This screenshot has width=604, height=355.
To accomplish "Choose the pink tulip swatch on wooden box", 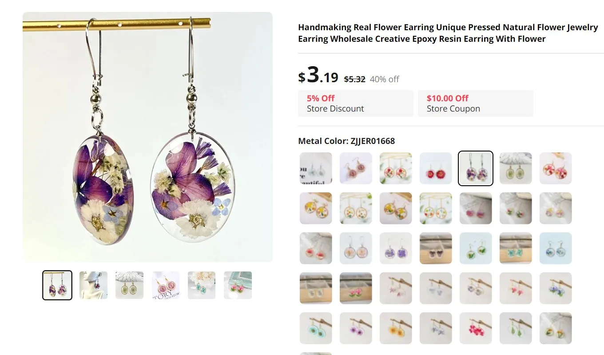I will coord(356,288).
